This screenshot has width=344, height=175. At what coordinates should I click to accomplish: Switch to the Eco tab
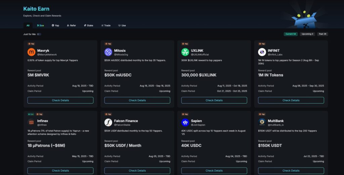(x=40, y=26)
